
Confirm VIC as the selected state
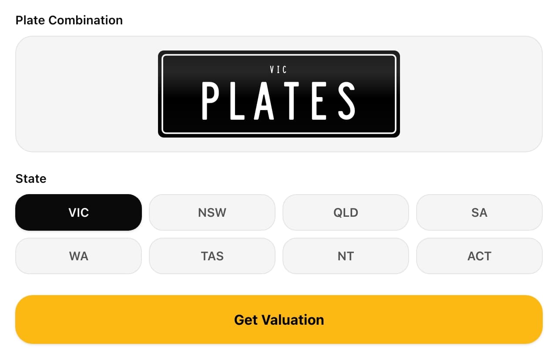(x=78, y=212)
